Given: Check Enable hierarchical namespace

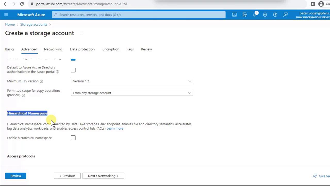Looking at the screenshot, I should [73, 138].
